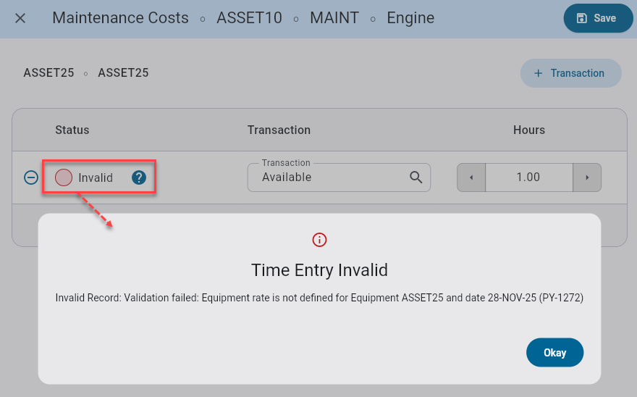
Task: Add a new Transaction
Action: [571, 73]
